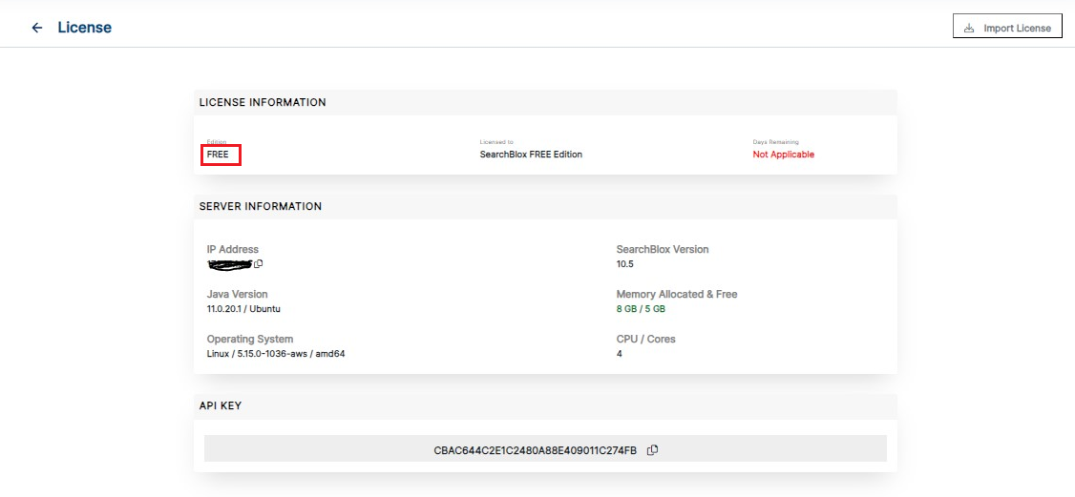This screenshot has width=1075, height=497.
Task: Click the SearchBlox Version label
Action: [x=663, y=249]
